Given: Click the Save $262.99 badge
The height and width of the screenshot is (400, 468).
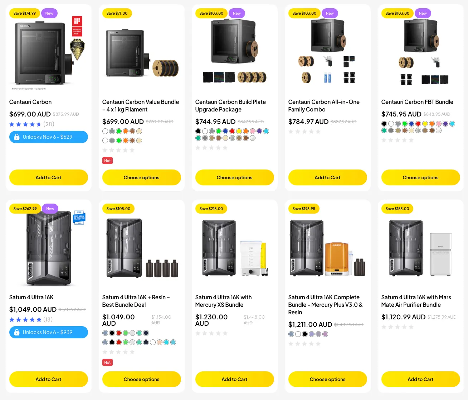Looking at the screenshot, I should 25,209.
